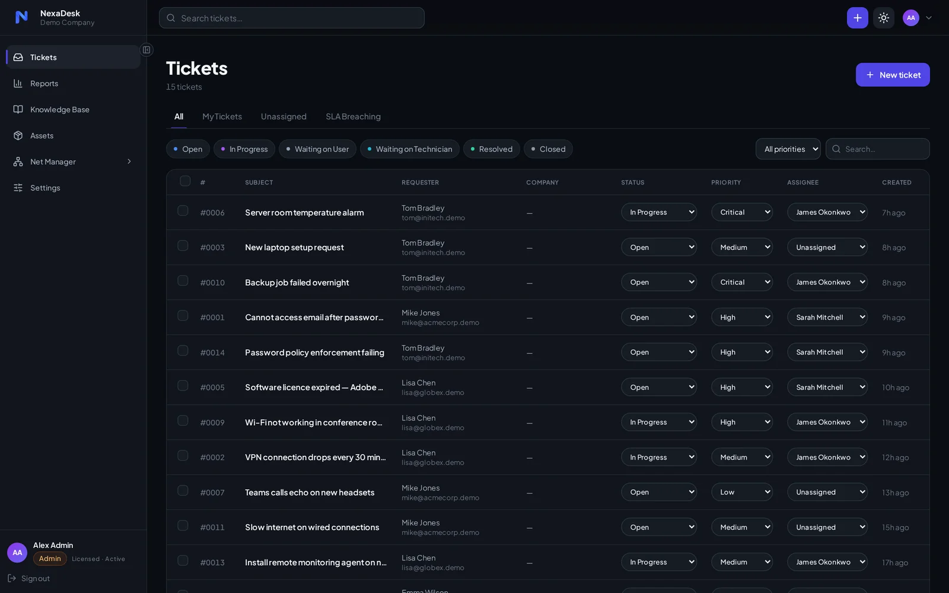Mark ticket #0009 checkbox

tap(183, 420)
